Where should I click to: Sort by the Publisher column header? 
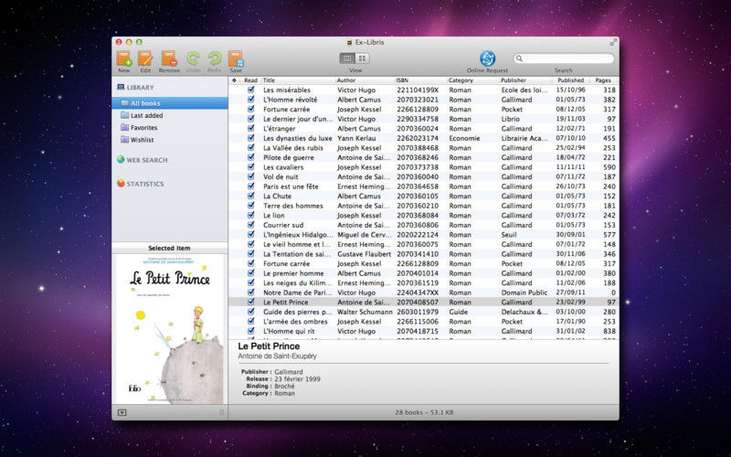(x=526, y=80)
